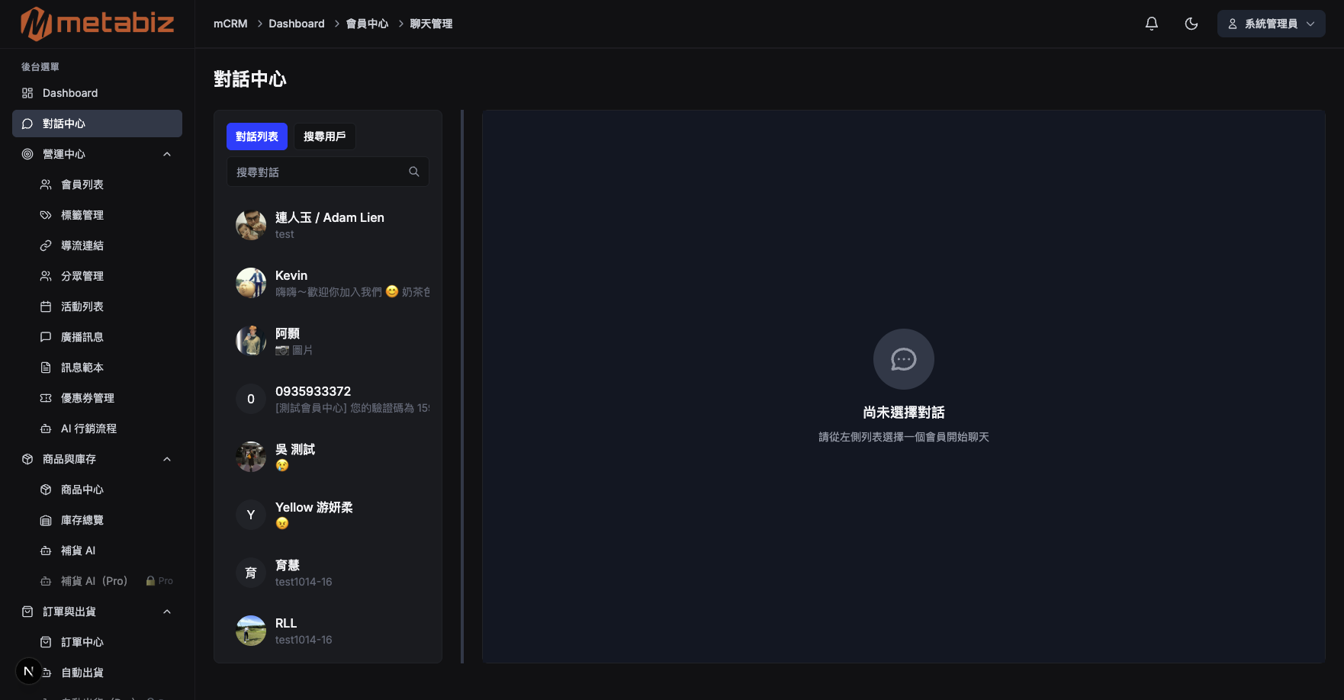Open 導流連結 via its link icon
1344x700 pixels.
point(46,245)
